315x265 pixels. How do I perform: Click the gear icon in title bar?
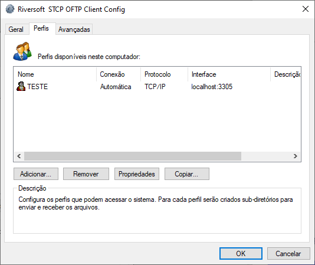click(x=10, y=9)
